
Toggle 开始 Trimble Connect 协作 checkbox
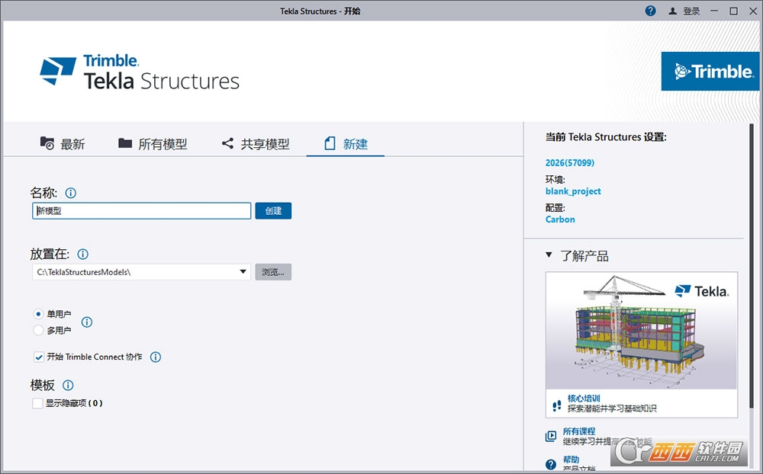(38, 357)
